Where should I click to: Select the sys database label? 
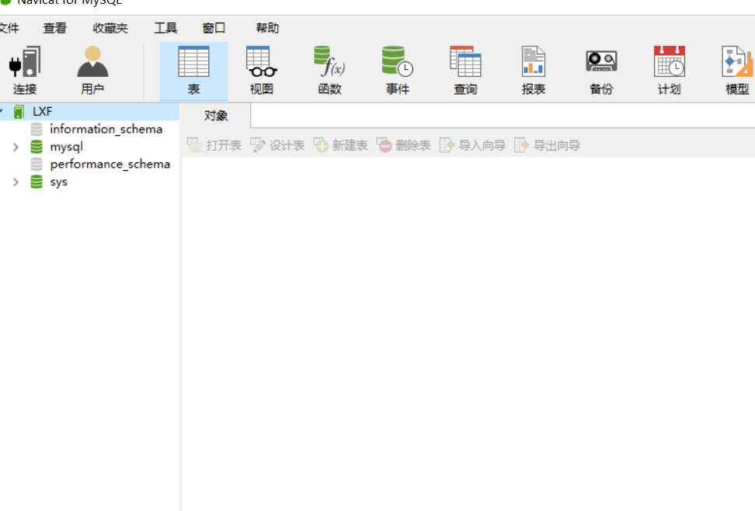[x=58, y=182]
